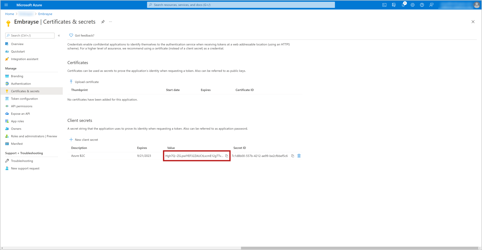Open the more options ellipsis by title
Screen dimensions: 482x250
tap(110, 22)
